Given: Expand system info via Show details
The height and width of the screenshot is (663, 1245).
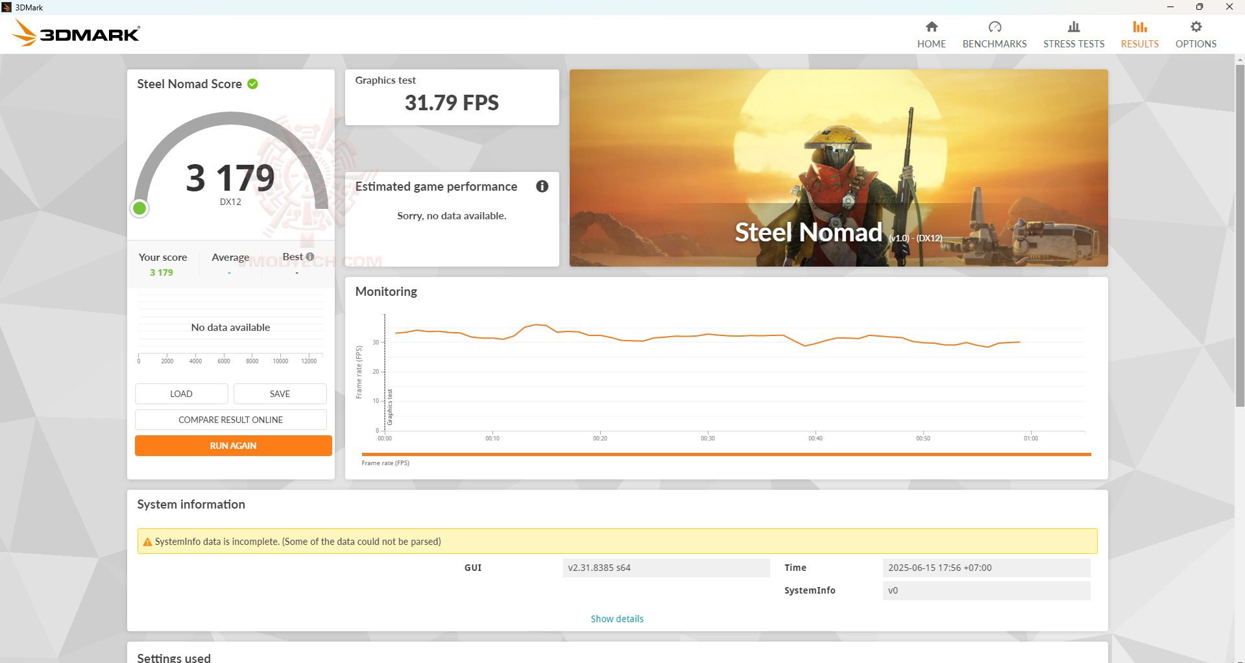Looking at the screenshot, I should [x=617, y=619].
